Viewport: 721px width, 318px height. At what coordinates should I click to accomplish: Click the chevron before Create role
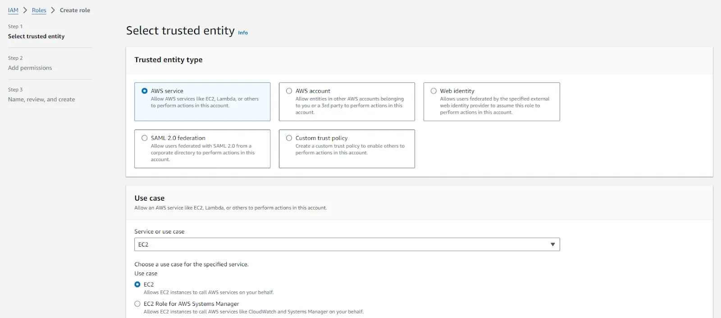coord(53,10)
